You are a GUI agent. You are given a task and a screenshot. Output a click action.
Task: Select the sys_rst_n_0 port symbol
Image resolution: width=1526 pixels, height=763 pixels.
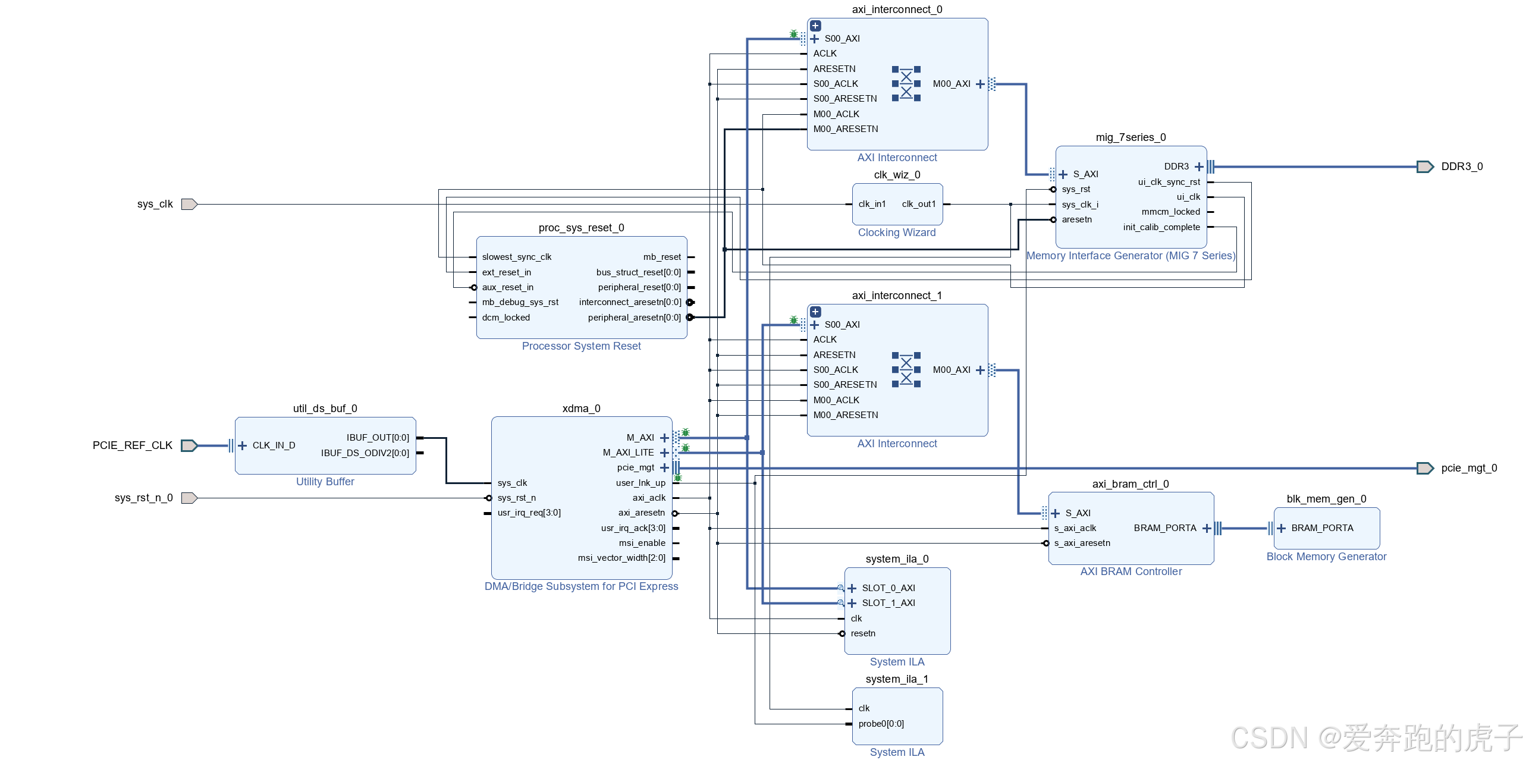click(189, 498)
